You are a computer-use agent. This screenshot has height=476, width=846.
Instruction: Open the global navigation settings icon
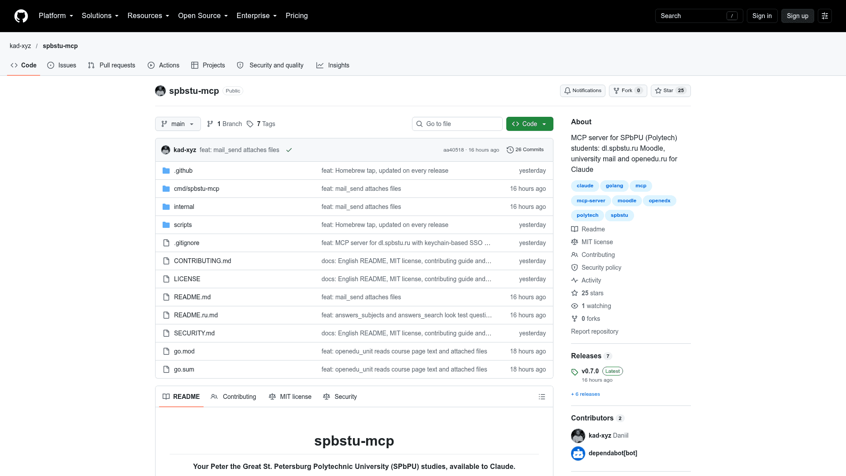(x=825, y=16)
